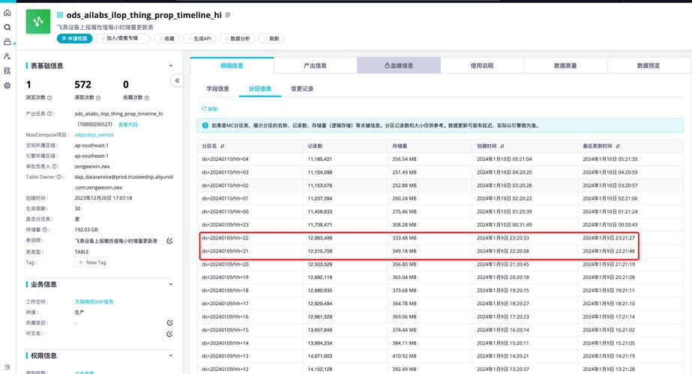Open the user icon in left sidebar
Screen dimensions: 692x374
pyautogui.click(x=7, y=56)
